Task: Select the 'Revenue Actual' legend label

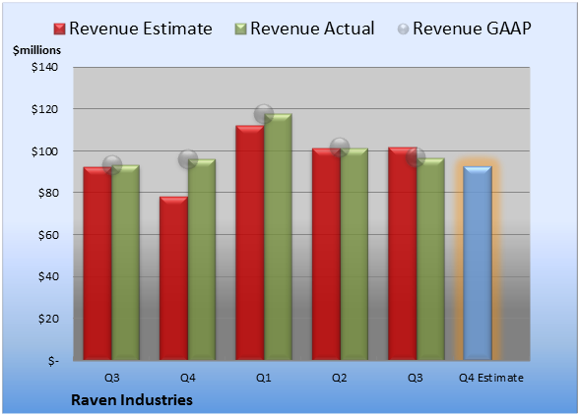Action: (312, 29)
